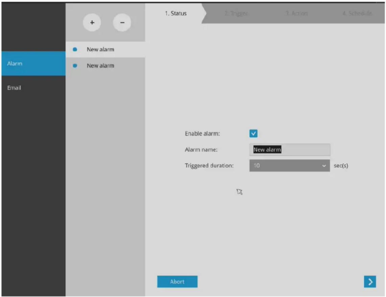Open the Email section in sidebar
Screen dimensions: 386x297
(x=33, y=88)
